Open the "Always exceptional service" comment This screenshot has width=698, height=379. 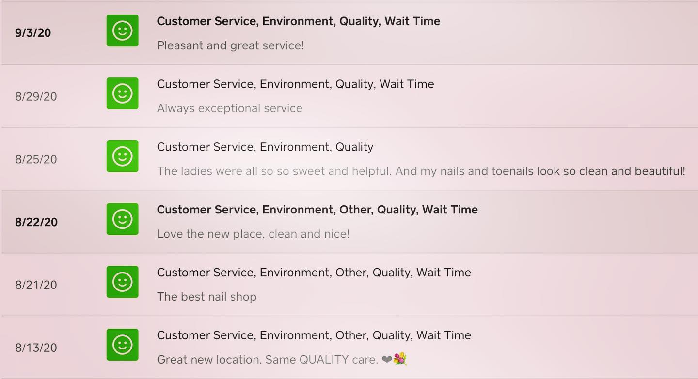tap(229, 108)
